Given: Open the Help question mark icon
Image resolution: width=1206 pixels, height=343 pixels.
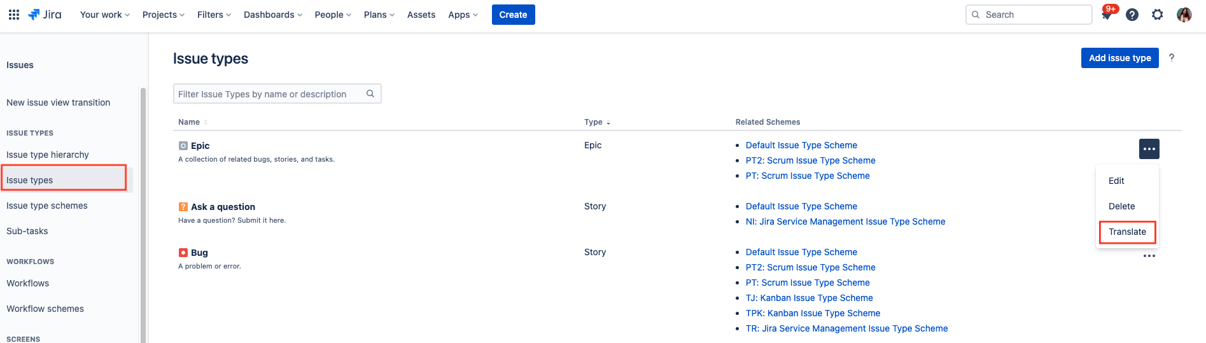Looking at the screenshot, I should tap(1132, 15).
